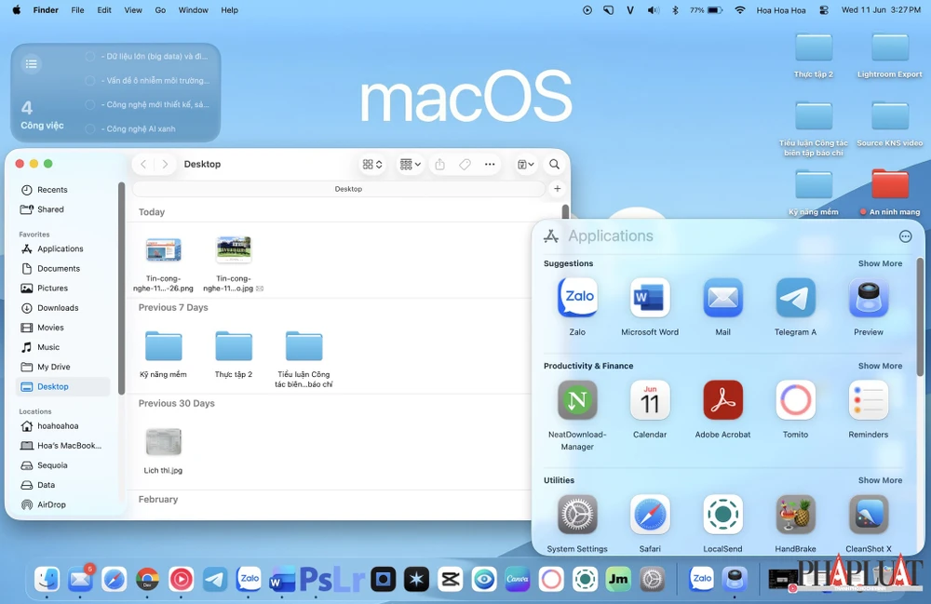Tick the 'Vấn đề ô nhiễm môi trường' reminder

pyautogui.click(x=90, y=81)
